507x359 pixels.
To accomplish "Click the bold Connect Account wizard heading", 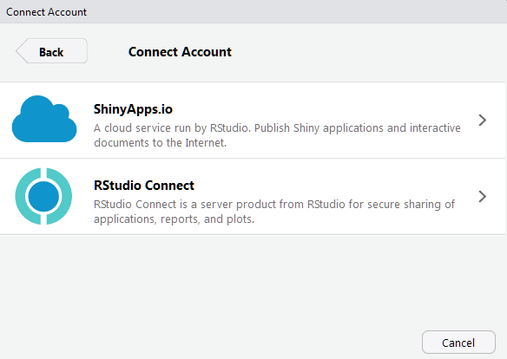I will point(180,52).
